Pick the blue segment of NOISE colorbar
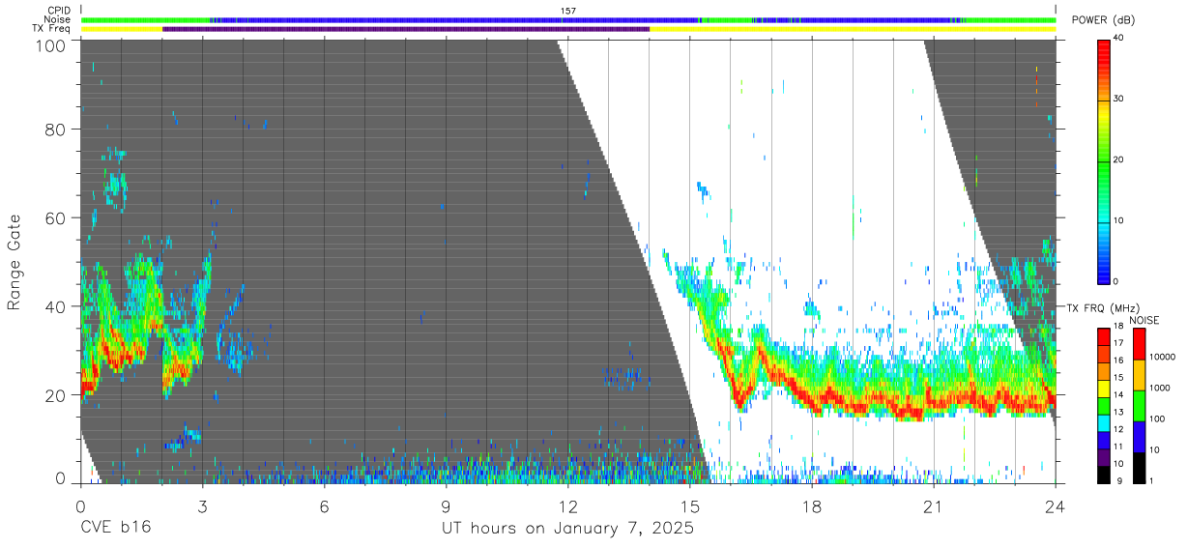The image size is (1187, 548). [x=1138, y=437]
